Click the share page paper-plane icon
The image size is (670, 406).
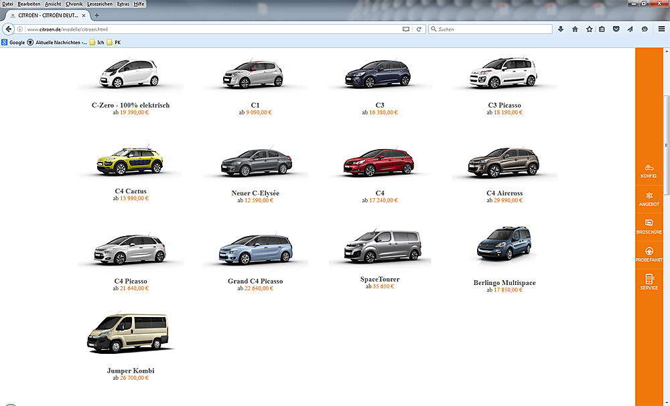coord(630,29)
